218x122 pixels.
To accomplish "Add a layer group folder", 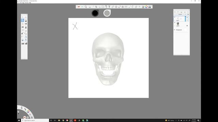I will click(178, 12).
